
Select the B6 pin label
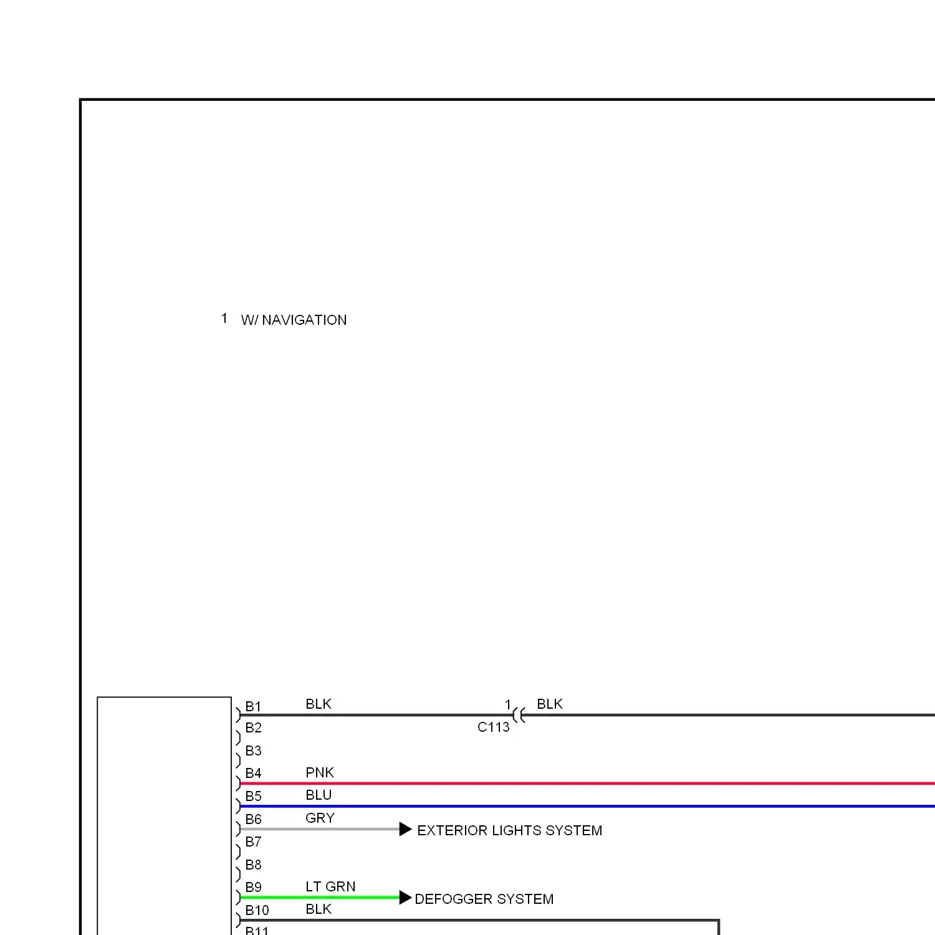(x=253, y=819)
